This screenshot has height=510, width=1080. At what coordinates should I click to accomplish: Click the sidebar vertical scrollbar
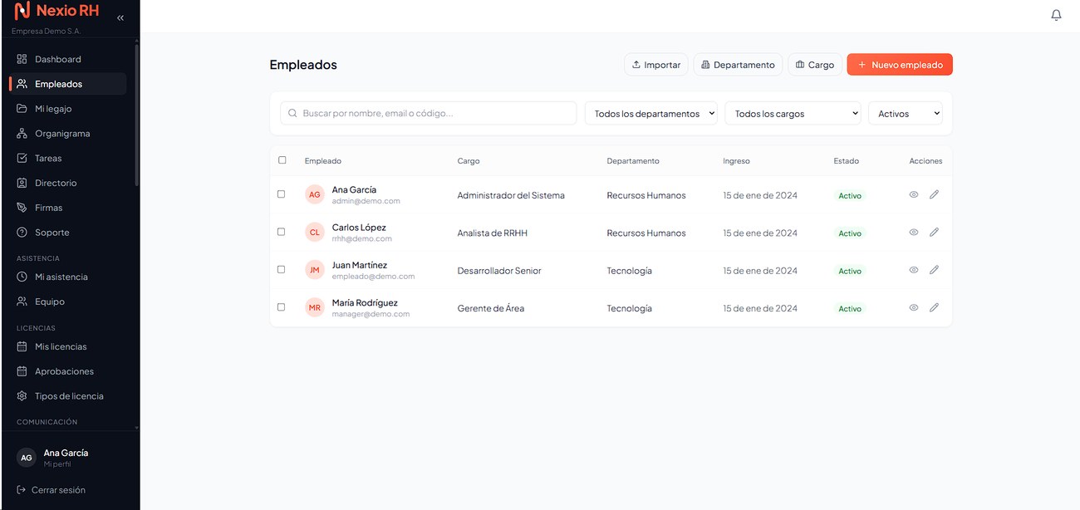click(137, 116)
